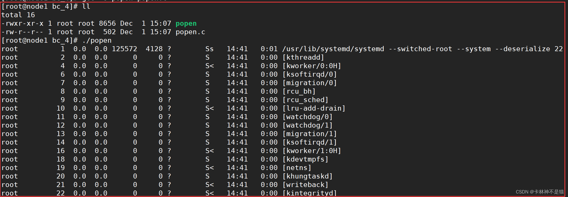Click VSZ value 125572
568x197 pixels.
point(124,49)
